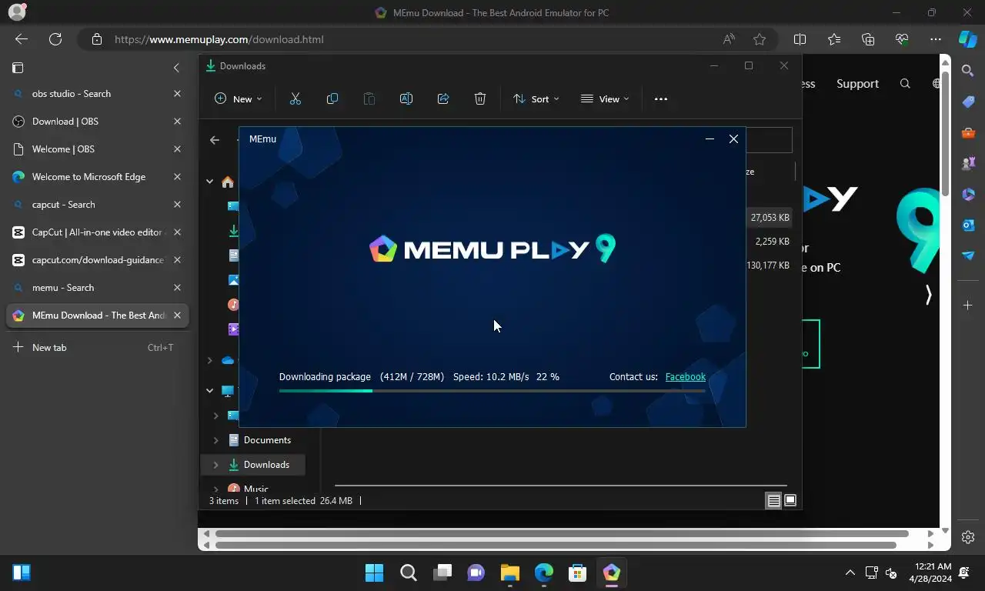Click Windows Start button on taskbar
This screenshot has width=985, height=591.
tap(374, 573)
